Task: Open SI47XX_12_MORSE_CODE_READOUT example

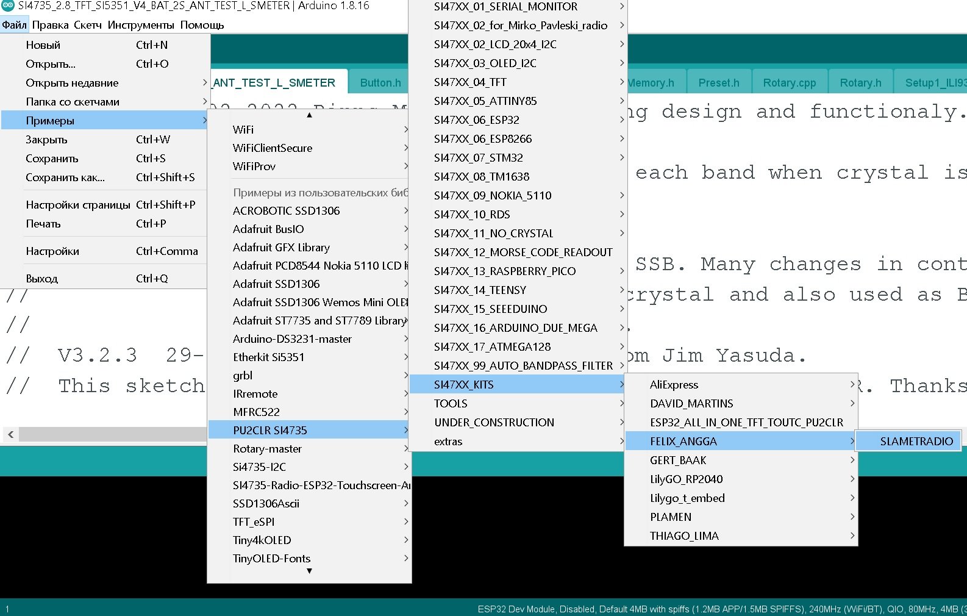Action: [x=518, y=252]
